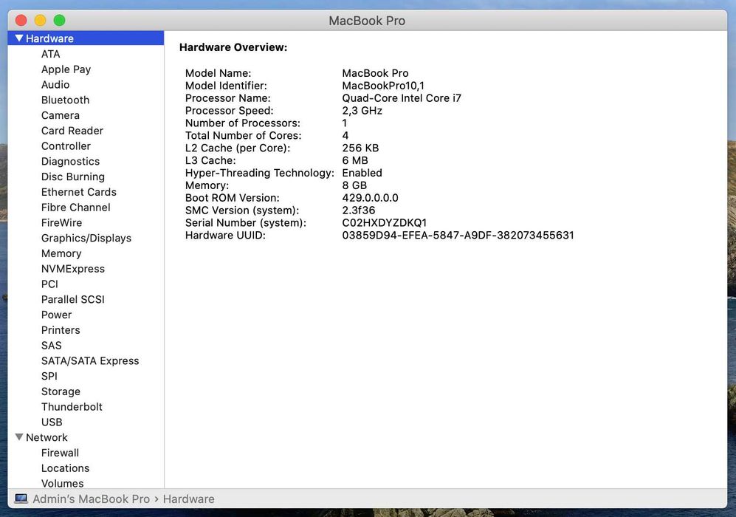736x517 pixels.
Task: Open the SPI section
Action: pyautogui.click(x=49, y=376)
